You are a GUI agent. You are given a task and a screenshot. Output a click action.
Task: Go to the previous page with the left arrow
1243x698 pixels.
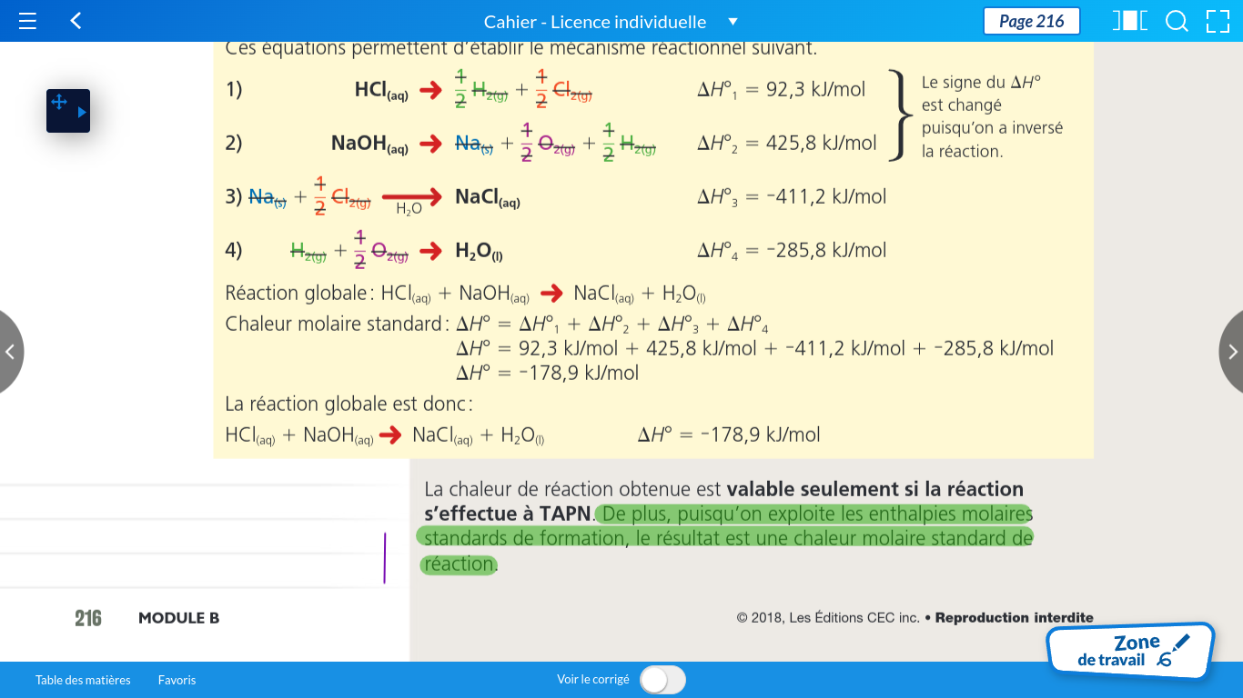click(x=10, y=352)
